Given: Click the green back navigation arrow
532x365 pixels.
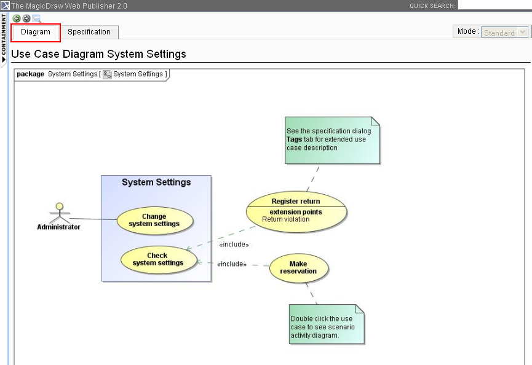Looking at the screenshot, I should tap(17, 18).
